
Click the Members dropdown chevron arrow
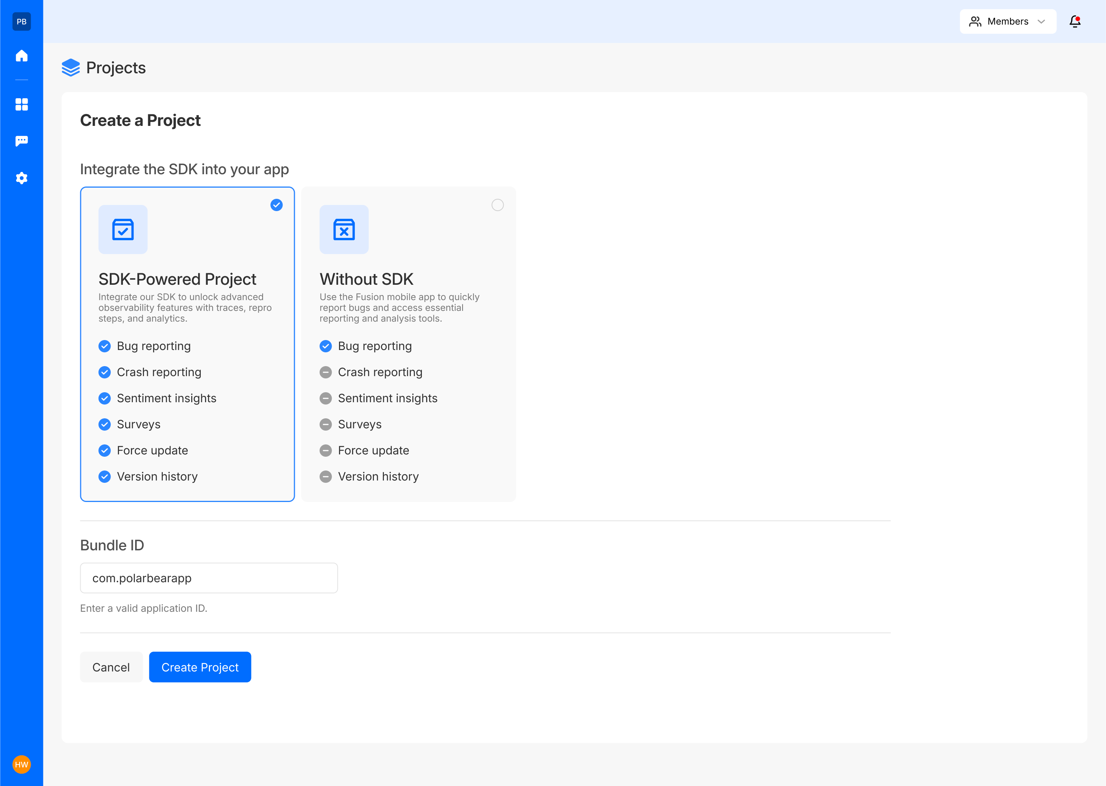point(1041,21)
